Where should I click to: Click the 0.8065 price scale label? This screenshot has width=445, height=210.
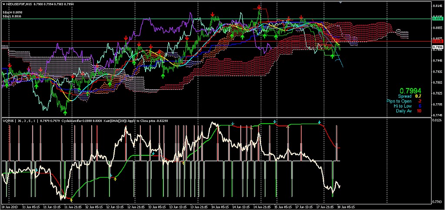point(437,28)
